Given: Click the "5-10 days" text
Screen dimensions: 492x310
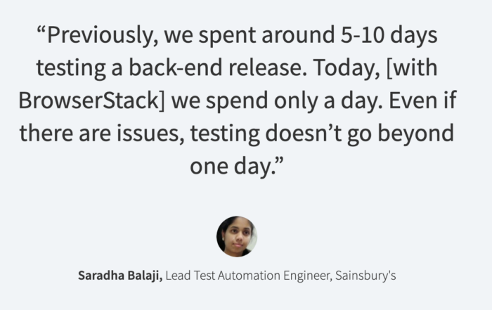Looking at the screenshot, I should [398, 34].
